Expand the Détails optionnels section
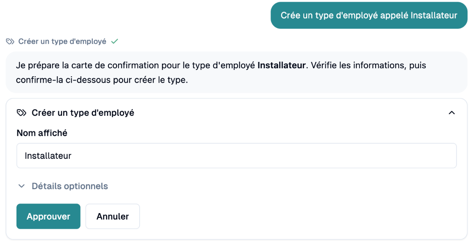Viewport: 473px width, 241px height. (63, 186)
